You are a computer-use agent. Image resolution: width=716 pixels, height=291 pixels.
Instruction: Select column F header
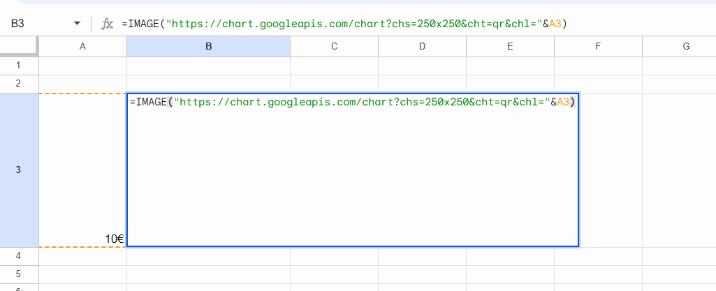[x=598, y=47]
